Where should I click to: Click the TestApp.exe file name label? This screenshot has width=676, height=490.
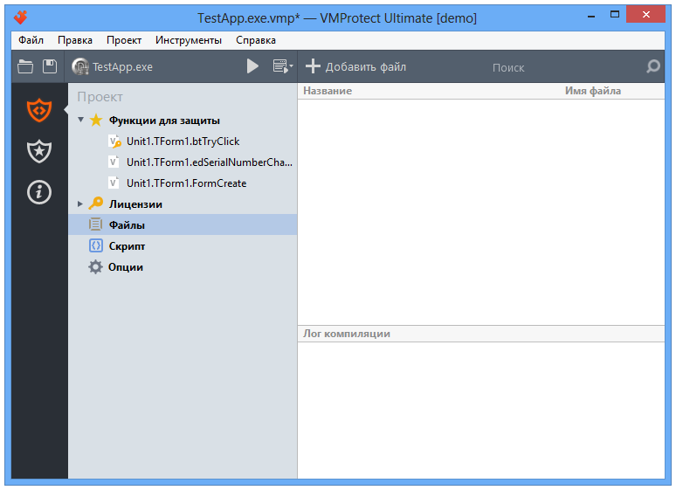click(x=122, y=67)
